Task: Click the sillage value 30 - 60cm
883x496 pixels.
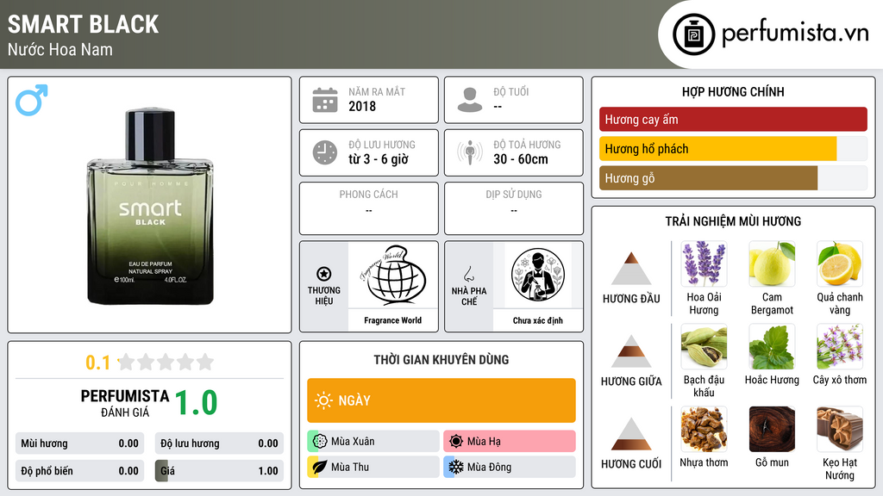Action: coord(521,159)
